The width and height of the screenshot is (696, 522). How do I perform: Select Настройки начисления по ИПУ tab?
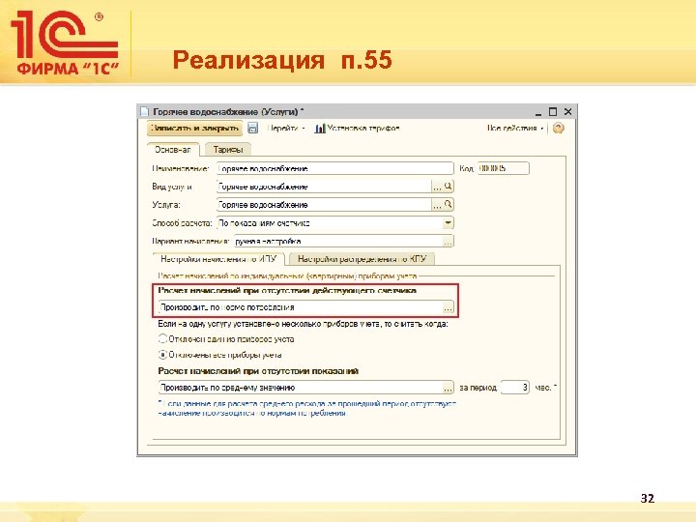point(218,259)
